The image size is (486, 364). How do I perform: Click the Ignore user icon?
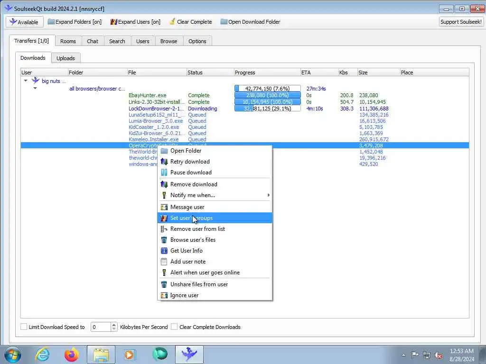(164, 295)
